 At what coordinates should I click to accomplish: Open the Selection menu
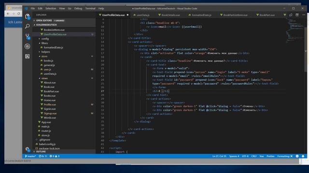click(x=51, y=9)
